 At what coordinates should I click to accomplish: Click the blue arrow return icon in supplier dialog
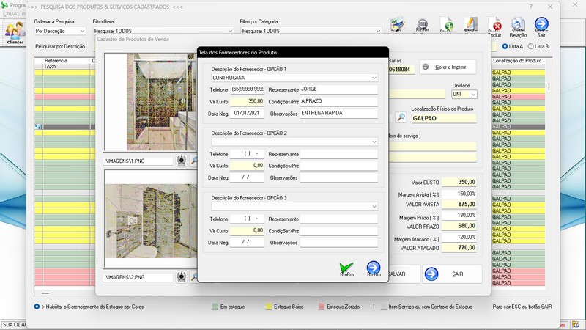click(x=374, y=268)
